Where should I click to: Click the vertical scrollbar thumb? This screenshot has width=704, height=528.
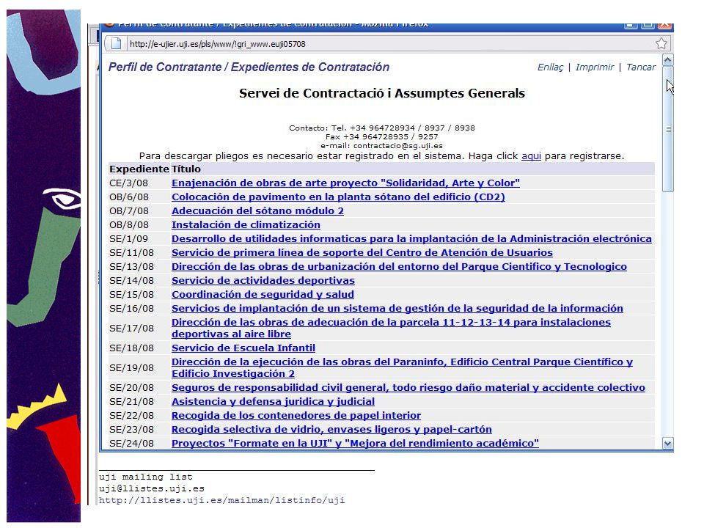click(x=667, y=129)
